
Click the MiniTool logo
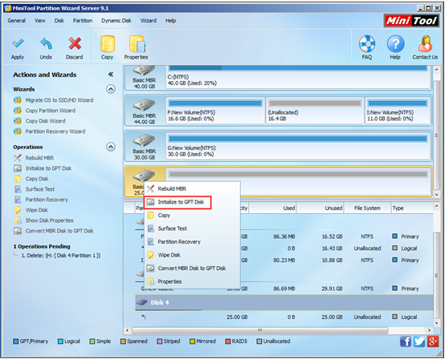coord(411,21)
